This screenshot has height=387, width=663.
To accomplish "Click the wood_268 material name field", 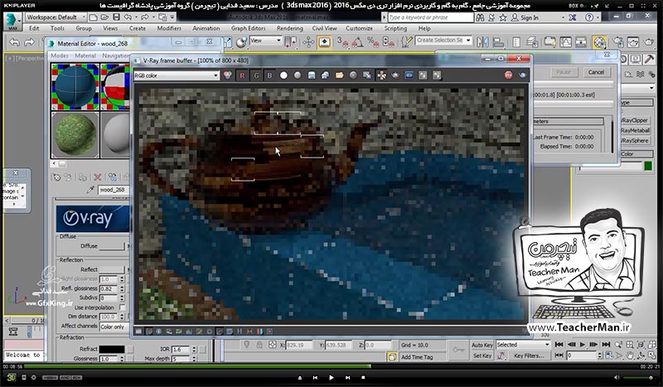I will pos(114,190).
